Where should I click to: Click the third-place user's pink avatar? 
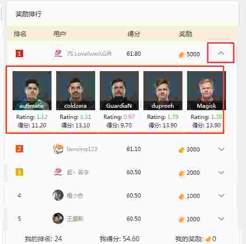tap(58, 172)
